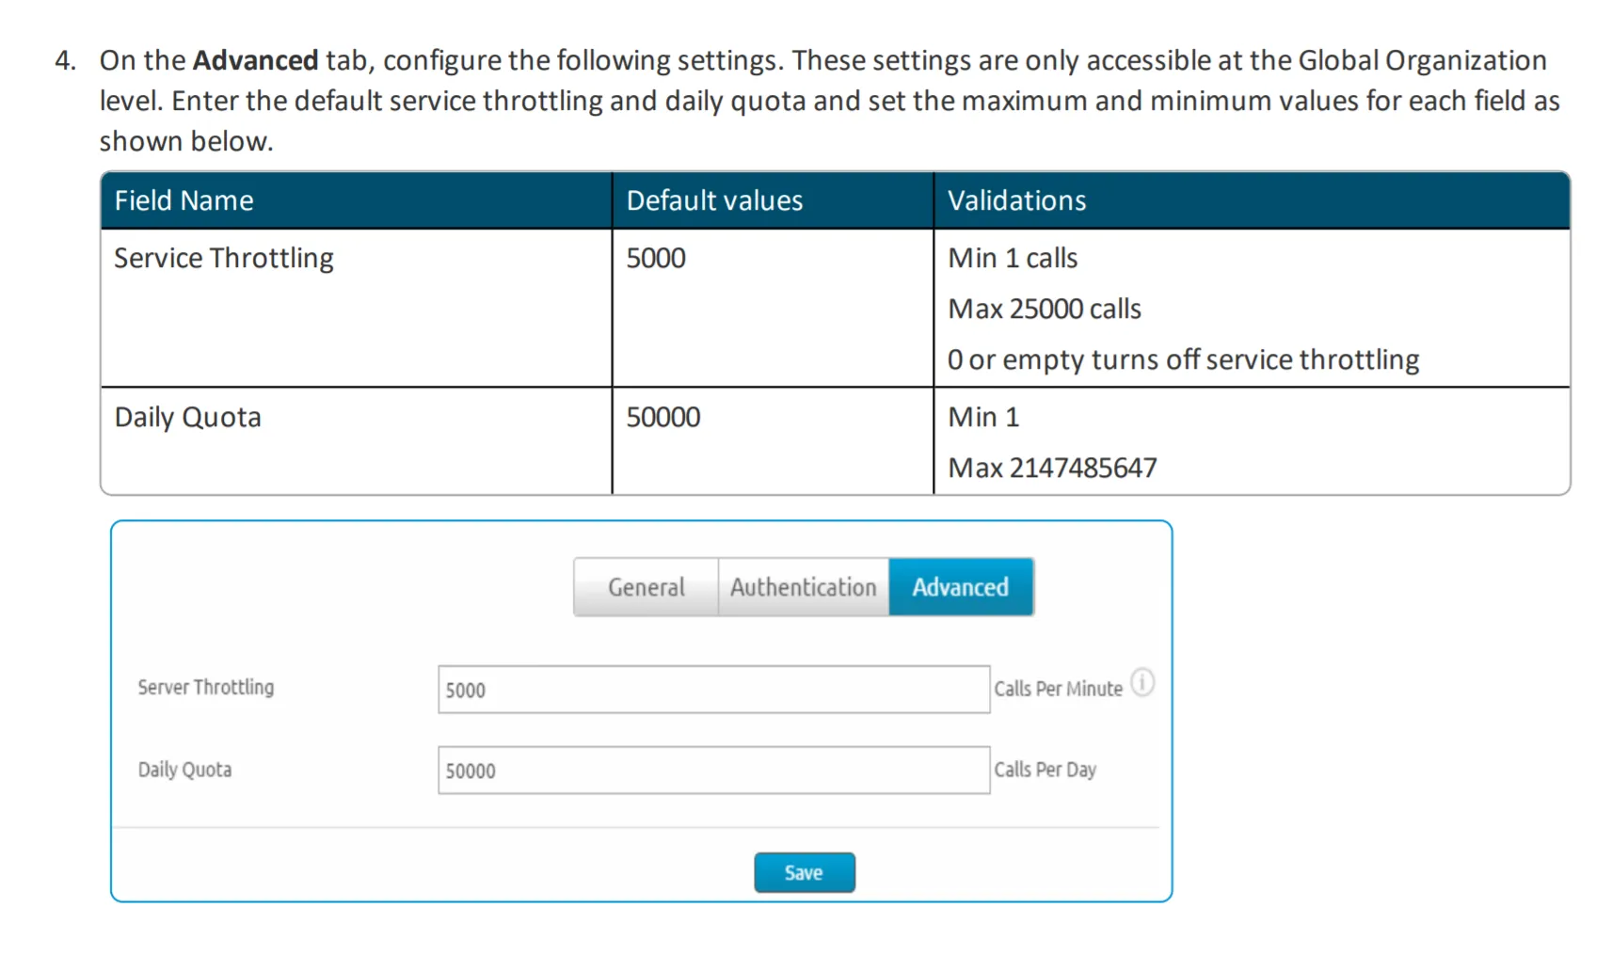
Task: Click the Calls Per Minute unit label
Action: pyautogui.click(x=1058, y=689)
